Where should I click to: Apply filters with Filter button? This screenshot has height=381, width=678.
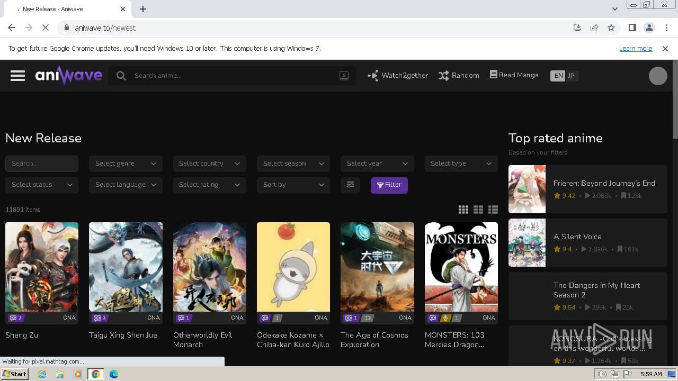389,185
